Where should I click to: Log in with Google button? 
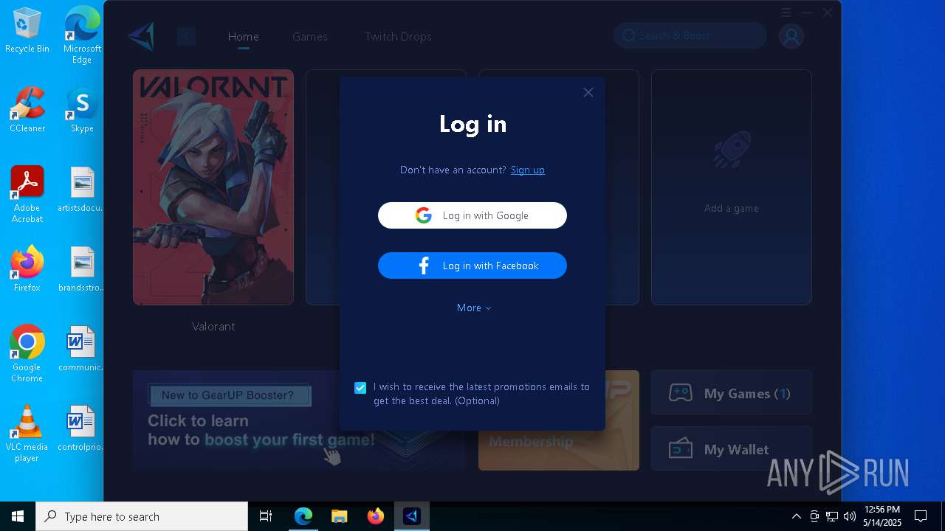(472, 215)
